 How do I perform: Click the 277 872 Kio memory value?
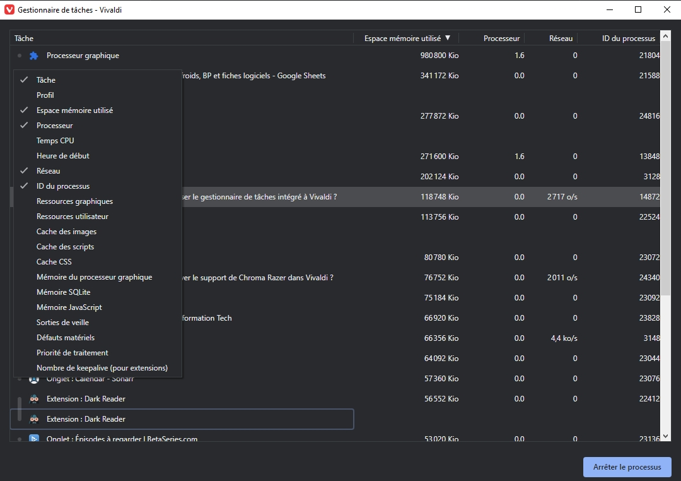point(439,116)
